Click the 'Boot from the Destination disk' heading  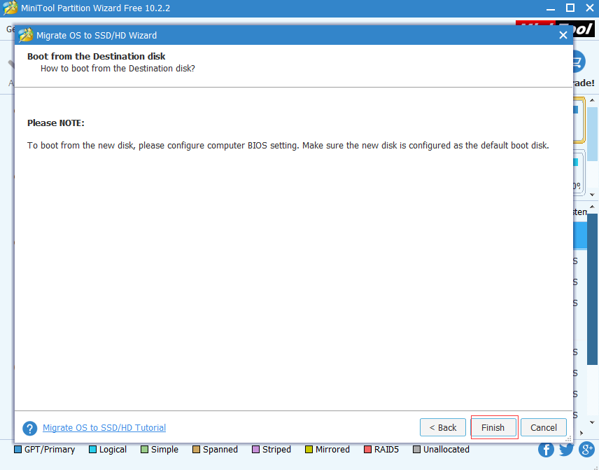[x=97, y=56]
